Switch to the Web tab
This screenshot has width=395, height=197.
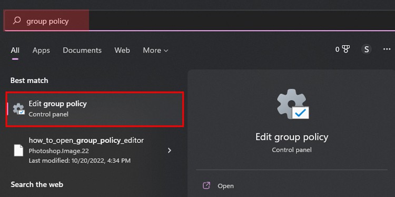pyautogui.click(x=122, y=50)
